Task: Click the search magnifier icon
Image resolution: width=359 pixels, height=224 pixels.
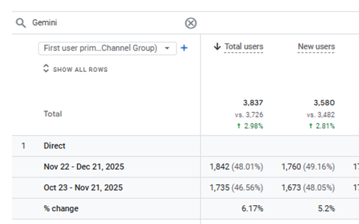Action: [20, 23]
